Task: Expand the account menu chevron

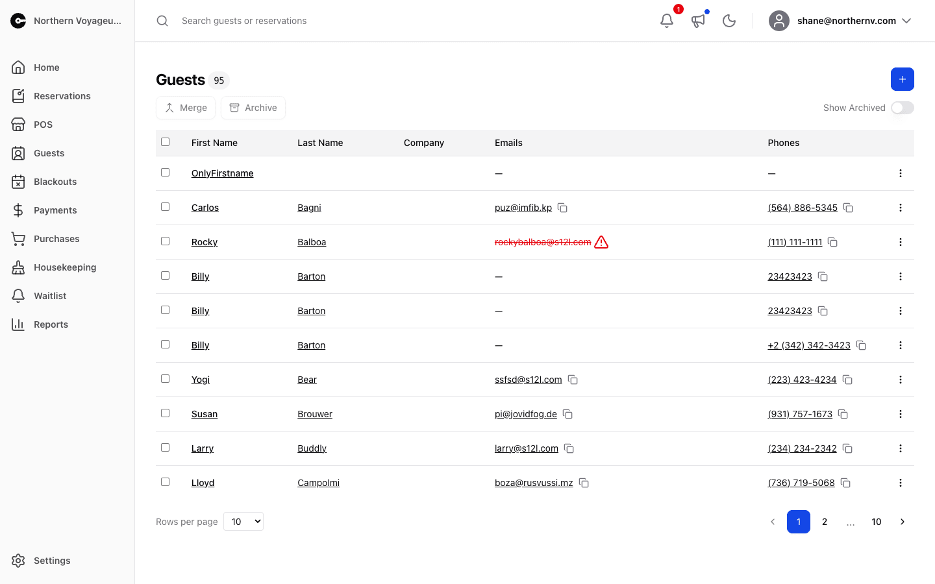Action: pos(906,21)
